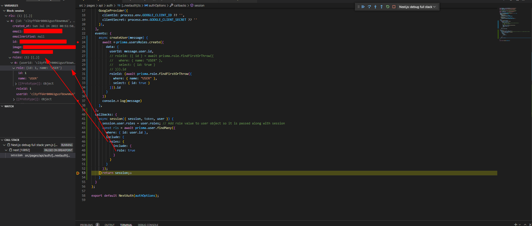Select the "name: 'USER'" variable row
The height and width of the screenshot is (226, 532).
pyautogui.click(x=38, y=79)
